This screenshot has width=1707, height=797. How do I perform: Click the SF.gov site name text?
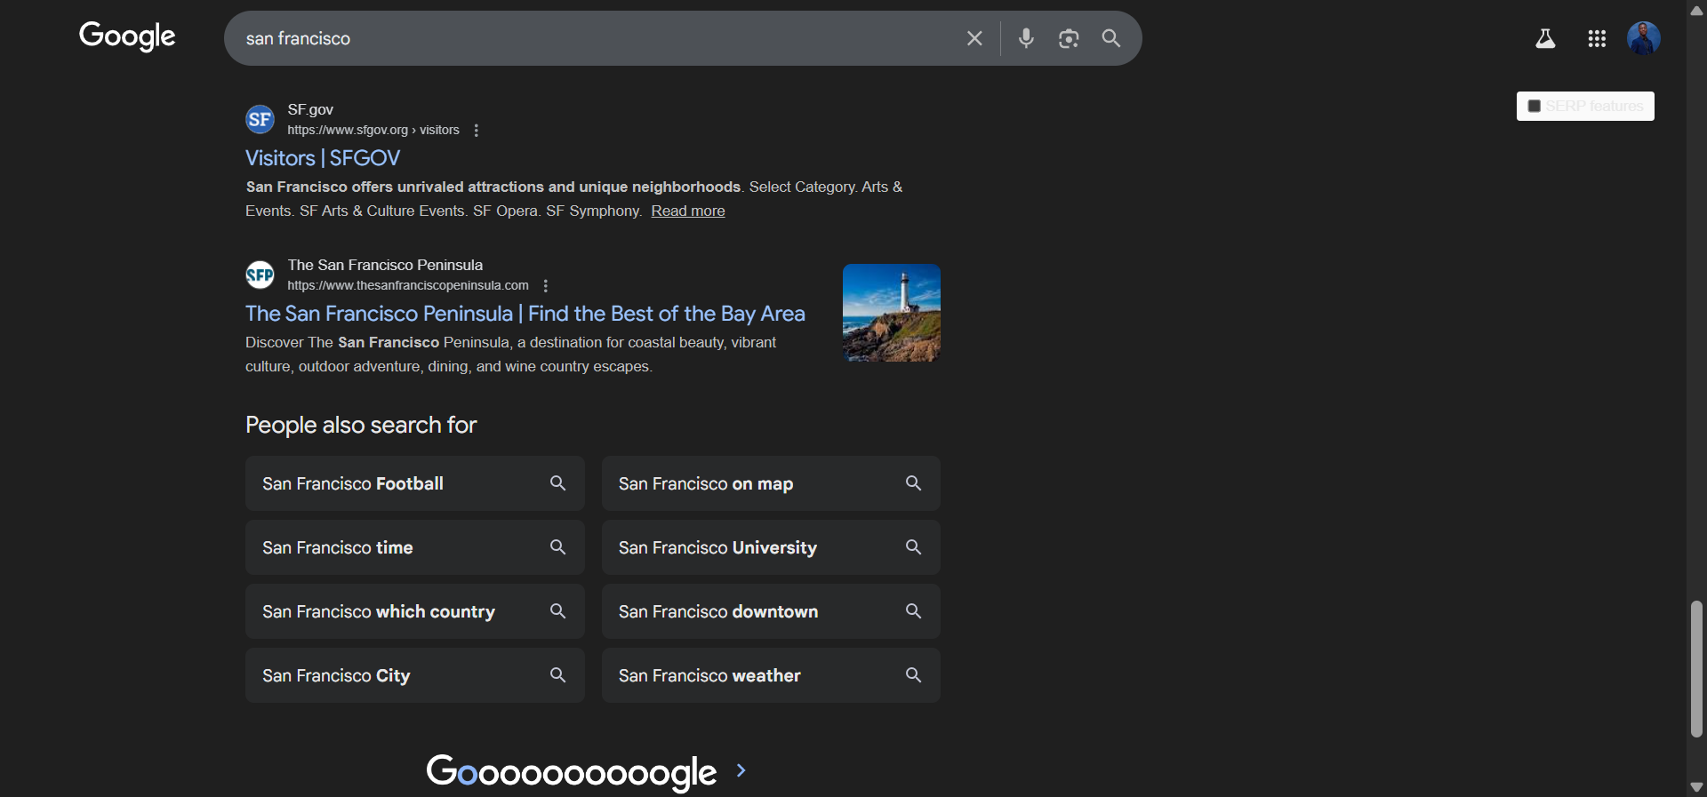coord(310,109)
